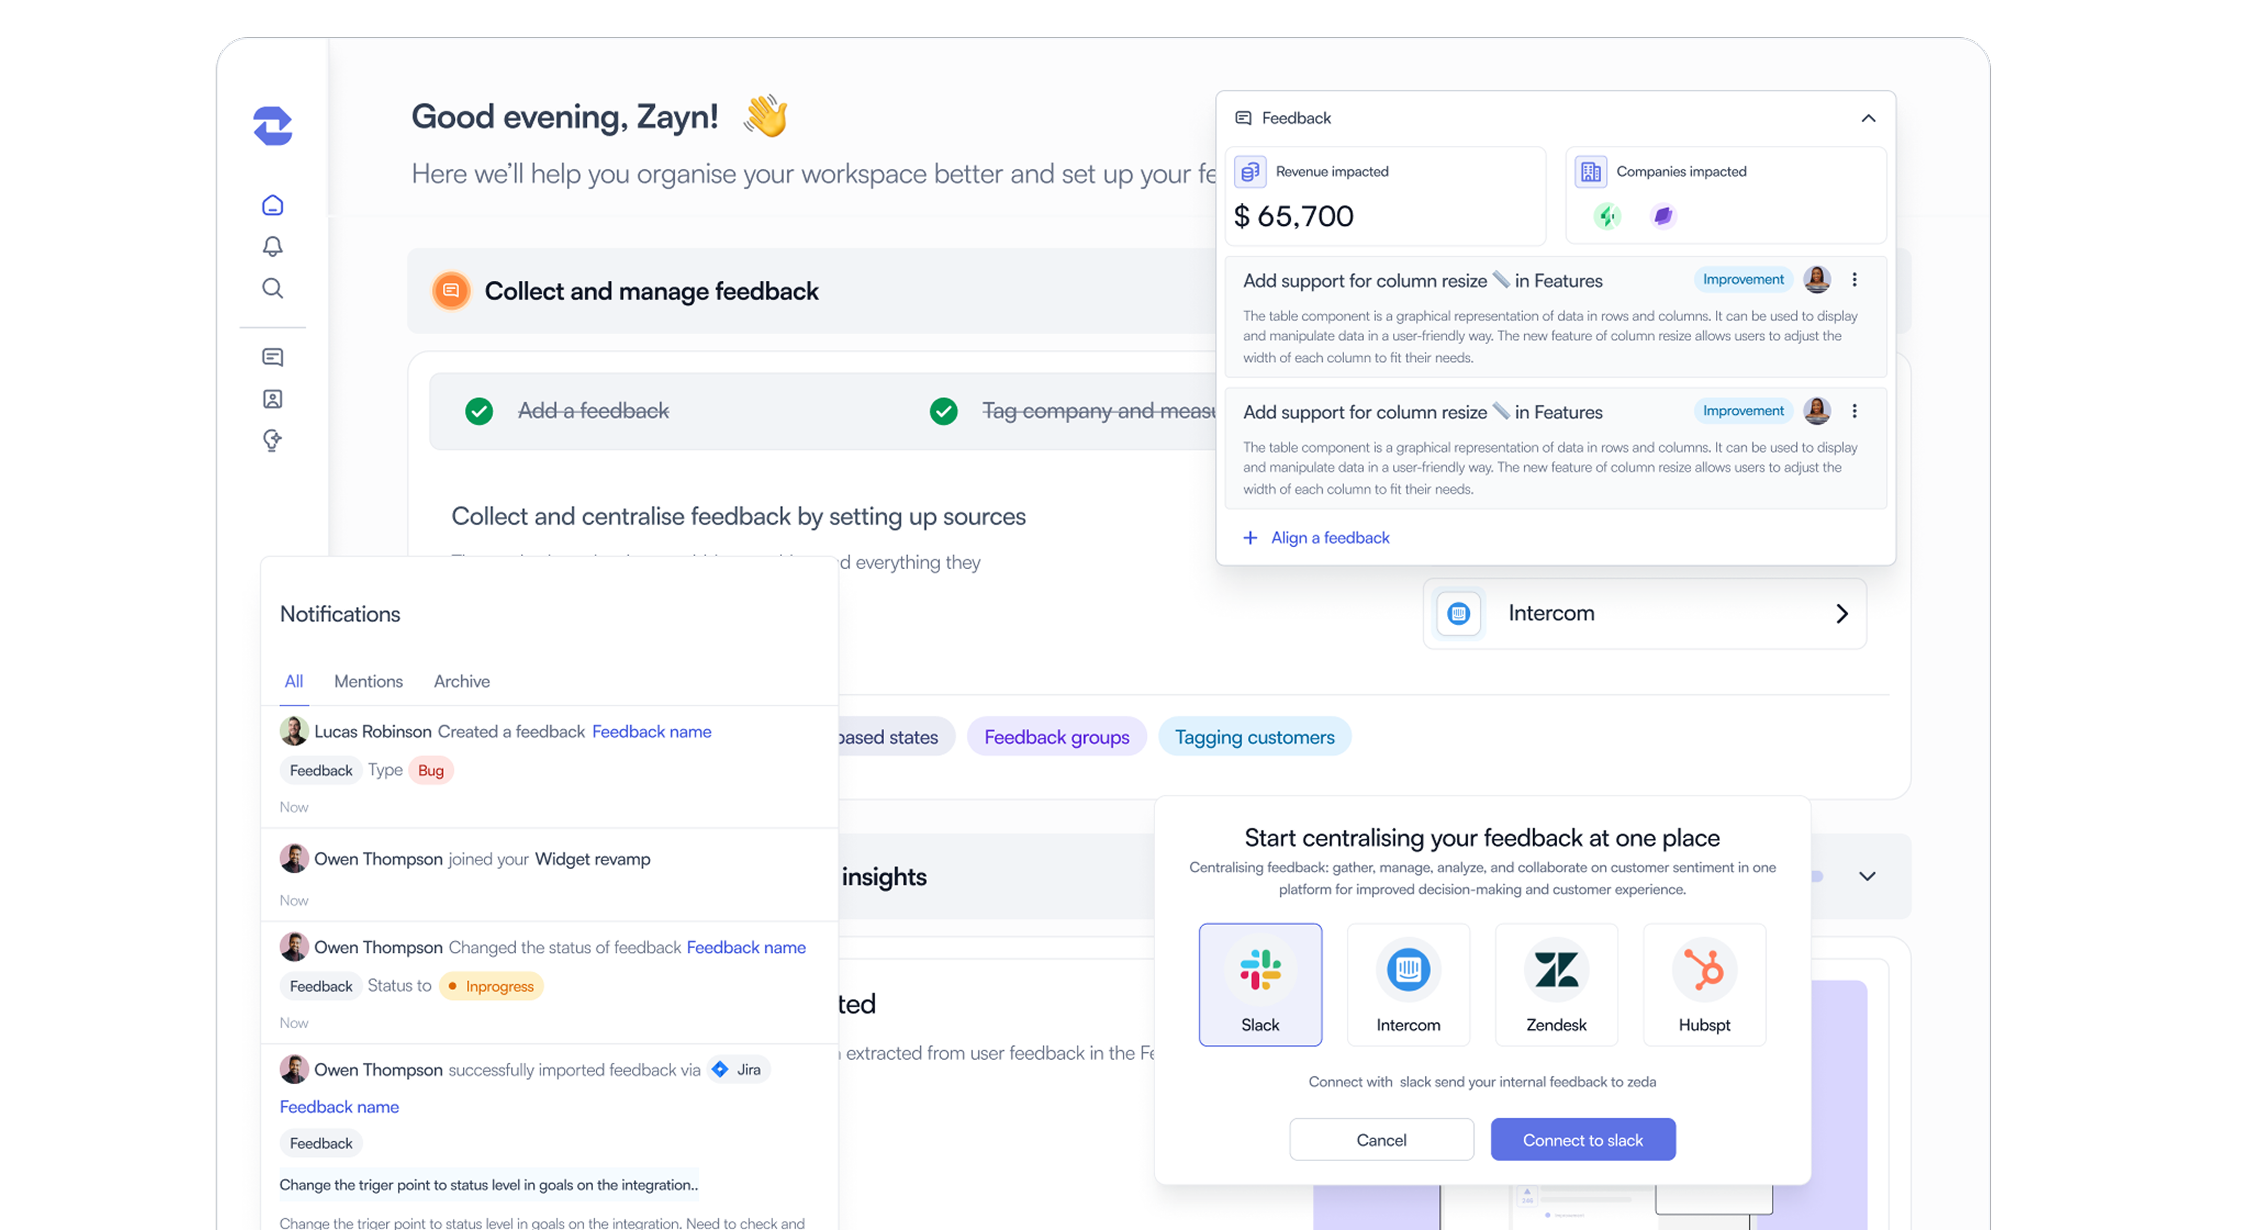
Task: Click the Feedback chip in status change notification
Action: tap(320, 985)
